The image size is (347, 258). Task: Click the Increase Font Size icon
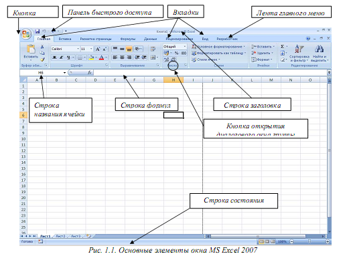coord(98,49)
